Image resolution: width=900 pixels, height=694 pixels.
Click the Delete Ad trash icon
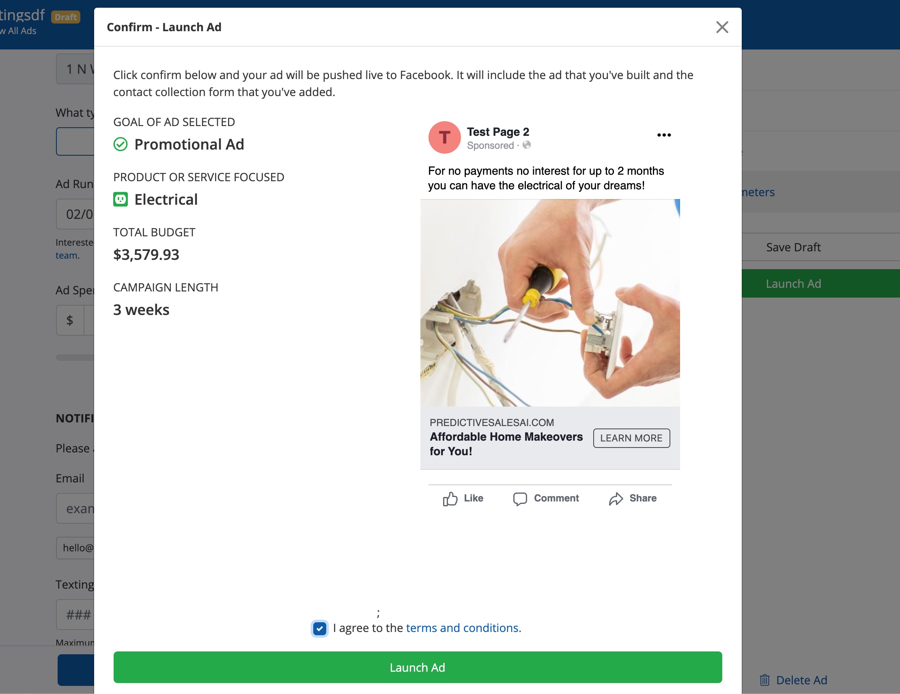tap(764, 680)
